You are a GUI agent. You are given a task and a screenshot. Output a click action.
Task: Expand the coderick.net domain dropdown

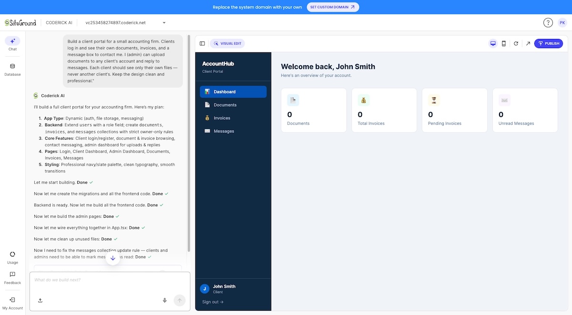click(x=164, y=22)
